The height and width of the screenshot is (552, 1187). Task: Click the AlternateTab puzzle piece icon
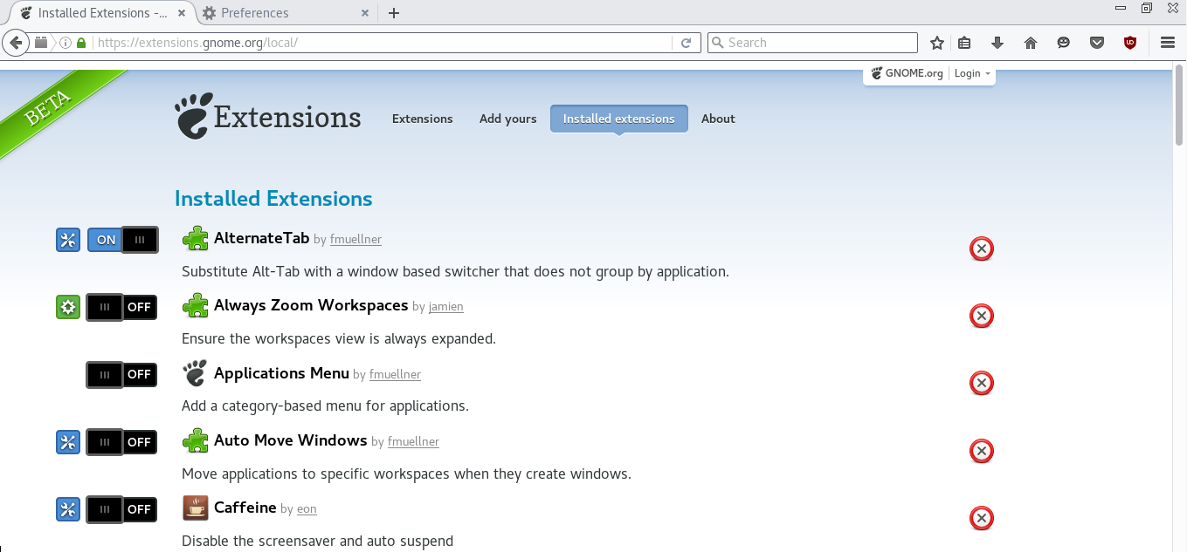click(x=195, y=238)
